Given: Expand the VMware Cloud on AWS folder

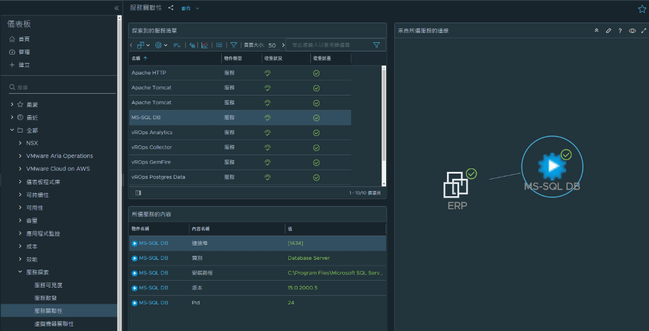Looking at the screenshot, I should point(20,169).
